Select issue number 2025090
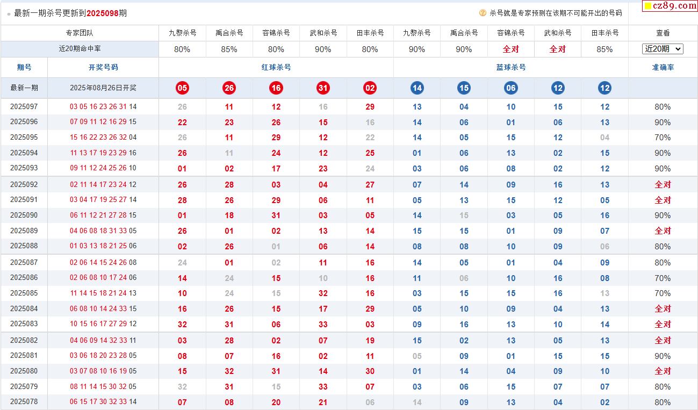The height and width of the screenshot is (410, 698). point(24,215)
